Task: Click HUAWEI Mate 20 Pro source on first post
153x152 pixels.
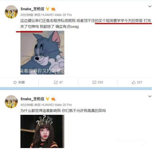Action: (x=57, y=15)
